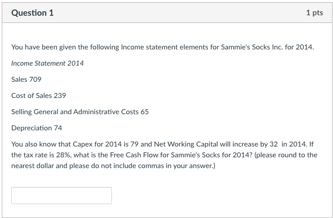This screenshot has height=218, width=333.
Task: Click the 1 pts label
Action: 315,13
